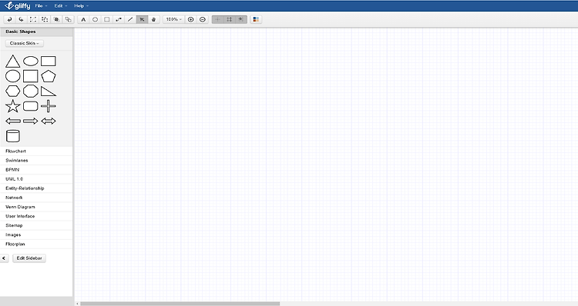Pick the rounded rectangle shape
The width and height of the screenshot is (578, 306).
click(31, 106)
